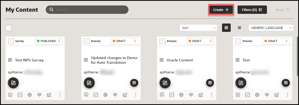This screenshot has width=299, height=105.
Task: Open the Filters (0) panel
Action: tap(252, 10)
